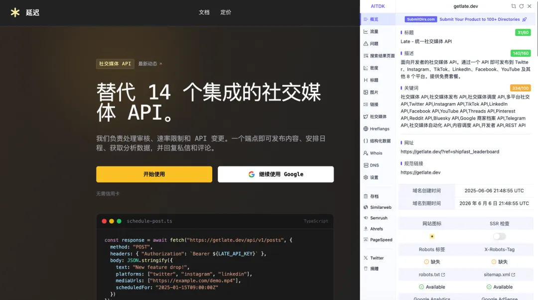This screenshot has height=300, width=538.
Task: Click the rocket icon in banner
Action: click(x=524, y=19)
